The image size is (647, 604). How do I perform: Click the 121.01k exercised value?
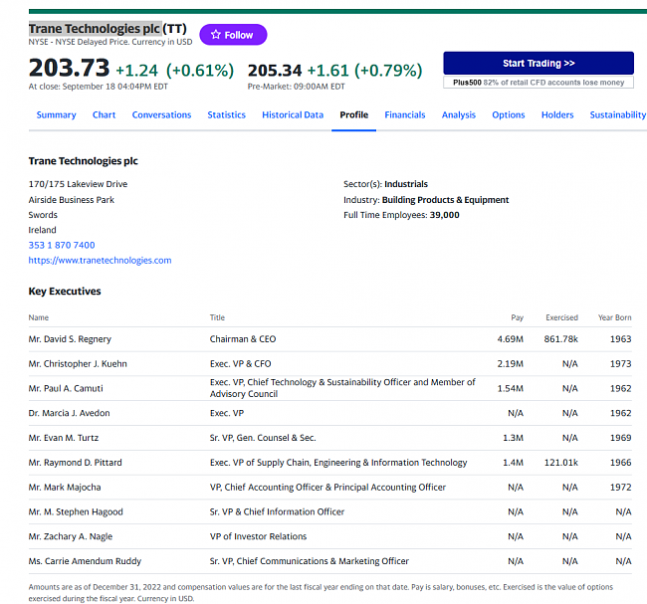pyautogui.click(x=560, y=463)
